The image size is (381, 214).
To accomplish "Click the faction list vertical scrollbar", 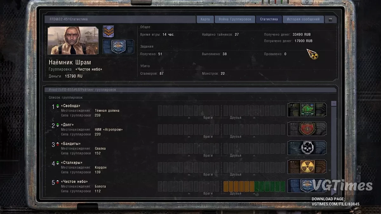I will pyautogui.click(x=333, y=146).
